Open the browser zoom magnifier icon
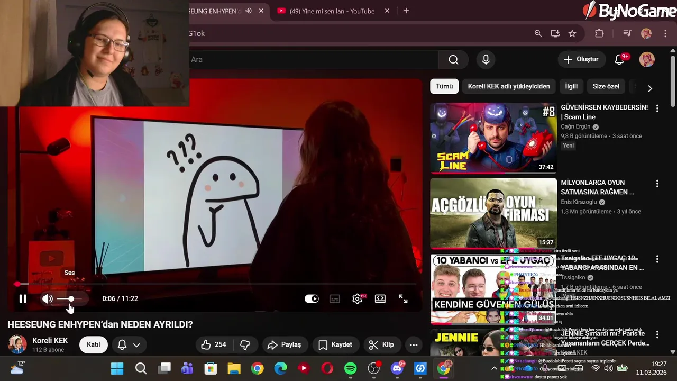 coord(538,33)
